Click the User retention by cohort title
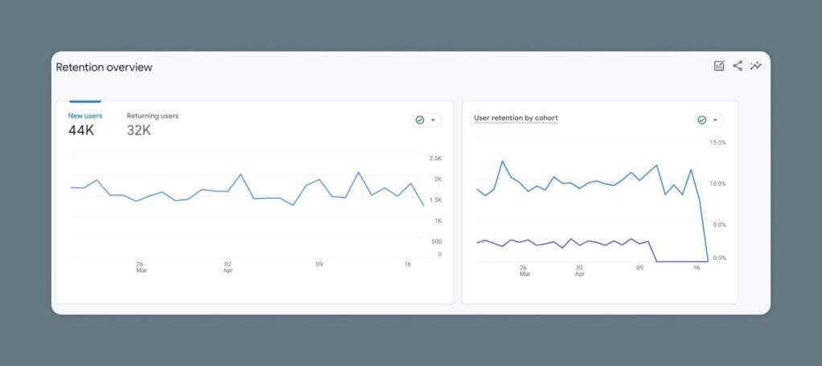 pos(516,118)
